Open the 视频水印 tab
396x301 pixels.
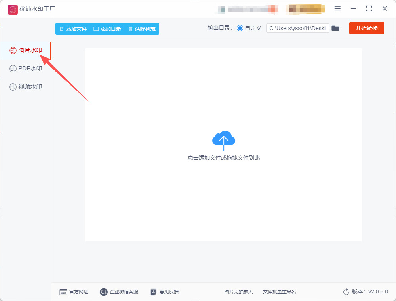pyautogui.click(x=25, y=87)
